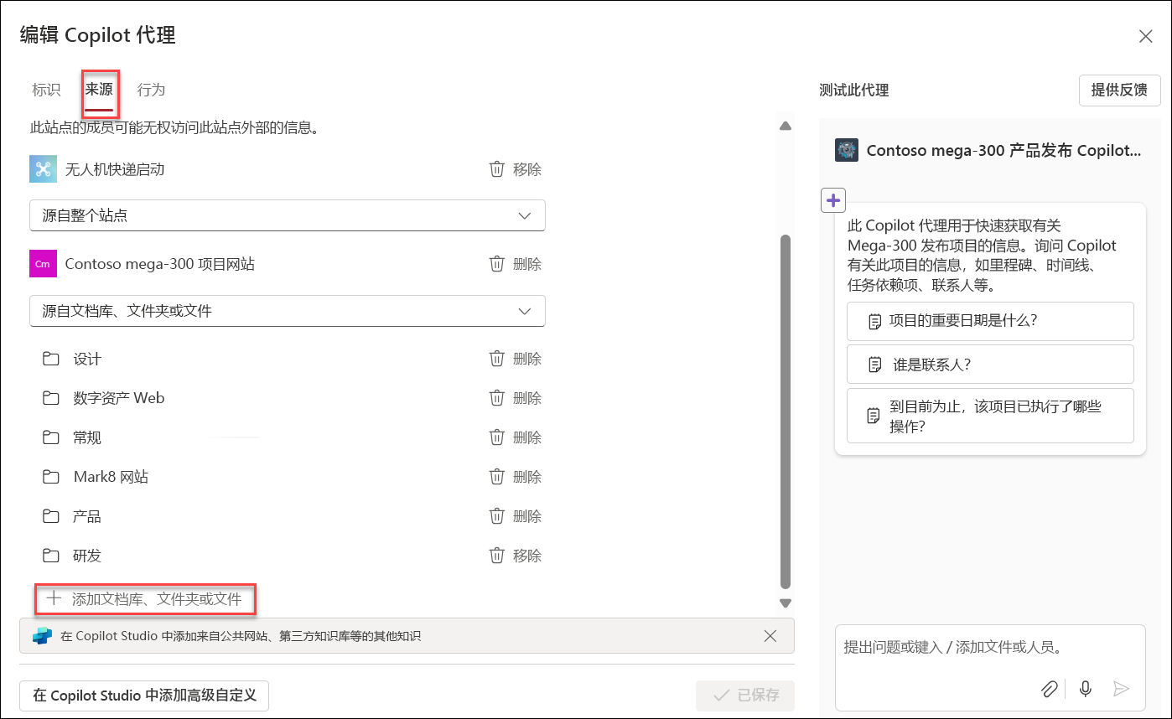Delete the 设计 folder via trash icon

[x=497, y=359]
